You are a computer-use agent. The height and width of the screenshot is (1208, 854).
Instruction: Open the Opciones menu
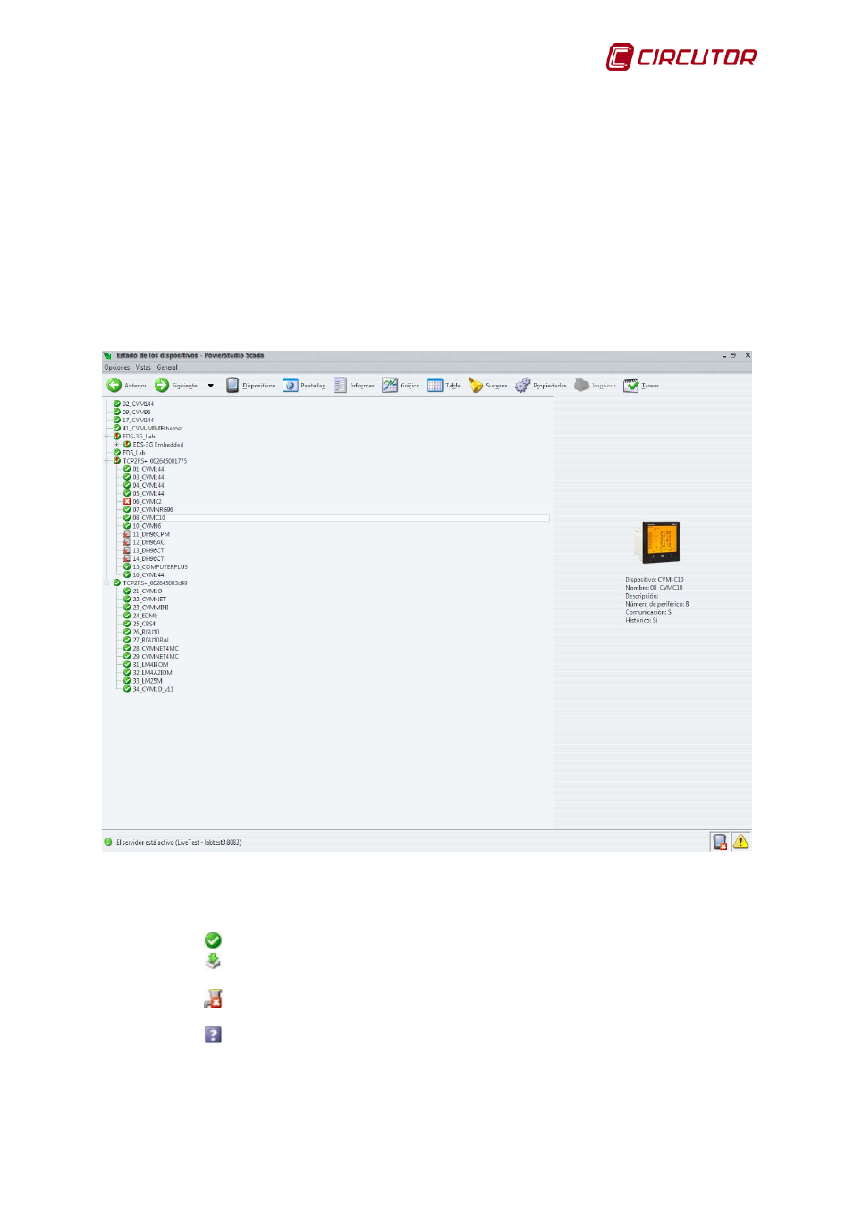tap(117, 368)
